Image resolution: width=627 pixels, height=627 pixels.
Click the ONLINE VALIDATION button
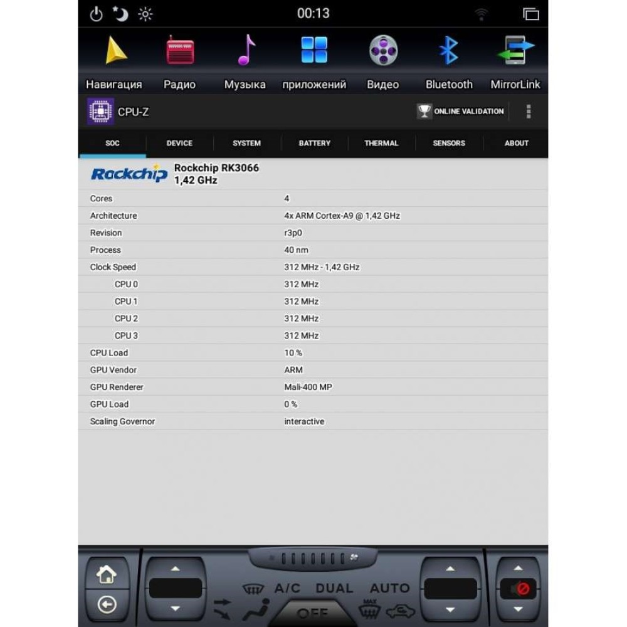[x=461, y=111]
